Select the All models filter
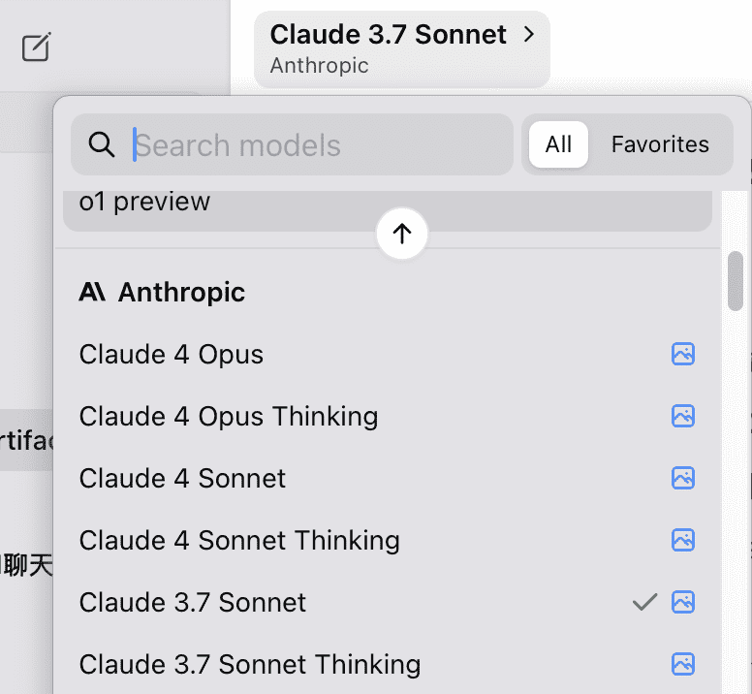 [x=558, y=144]
